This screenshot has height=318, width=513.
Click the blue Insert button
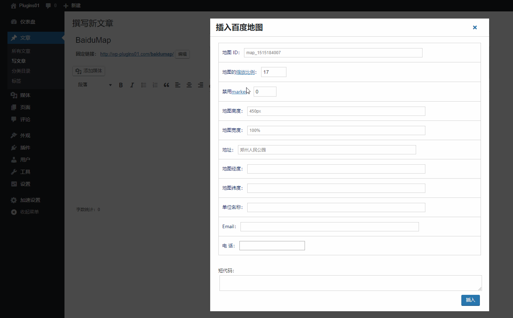[x=470, y=300]
